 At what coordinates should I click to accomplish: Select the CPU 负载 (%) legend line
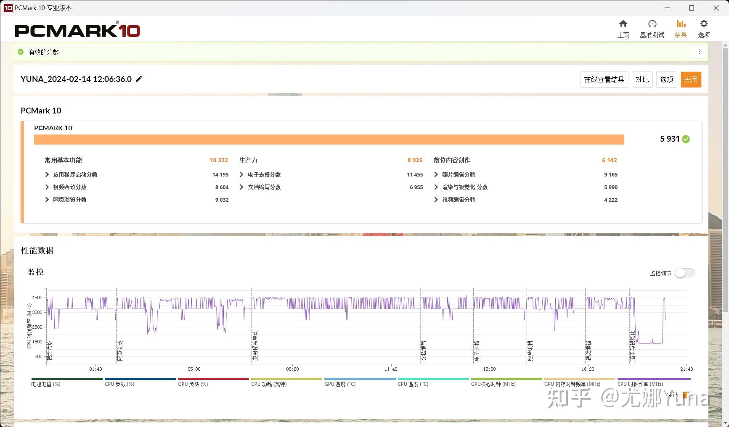coord(140,382)
